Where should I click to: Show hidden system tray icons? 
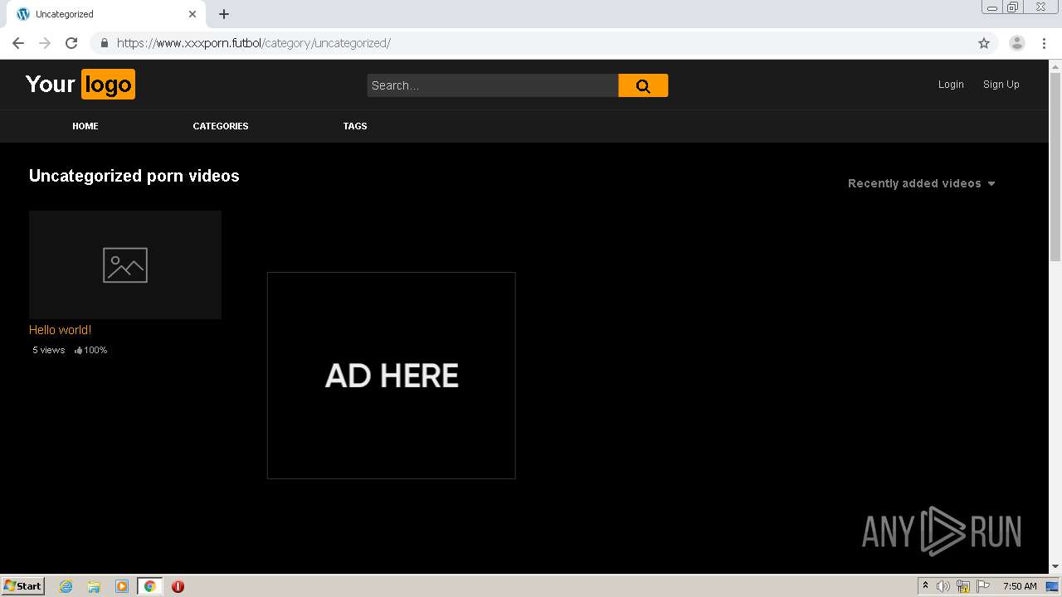click(925, 585)
